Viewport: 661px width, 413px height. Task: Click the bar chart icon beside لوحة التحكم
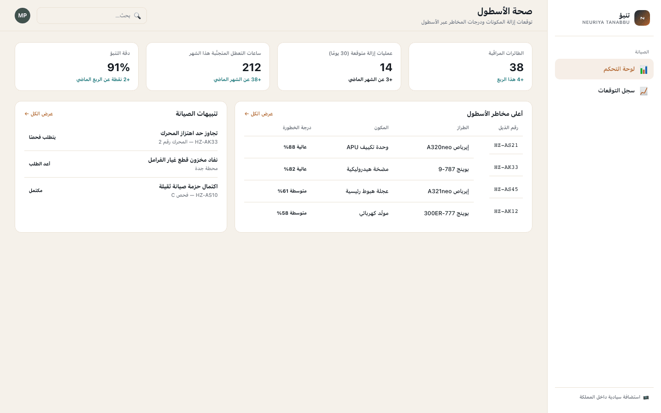point(644,70)
